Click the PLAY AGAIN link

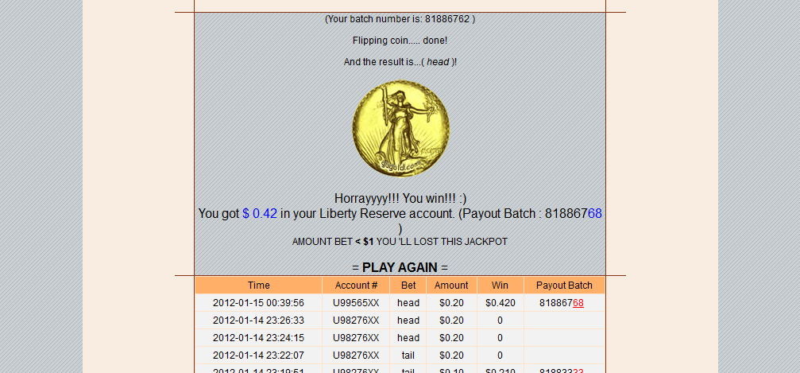click(x=400, y=268)
